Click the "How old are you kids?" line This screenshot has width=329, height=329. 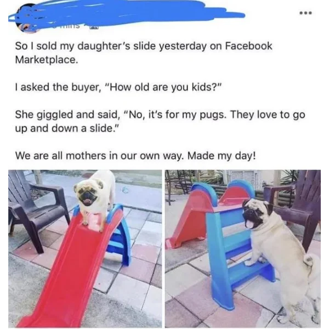coord(118,87)
